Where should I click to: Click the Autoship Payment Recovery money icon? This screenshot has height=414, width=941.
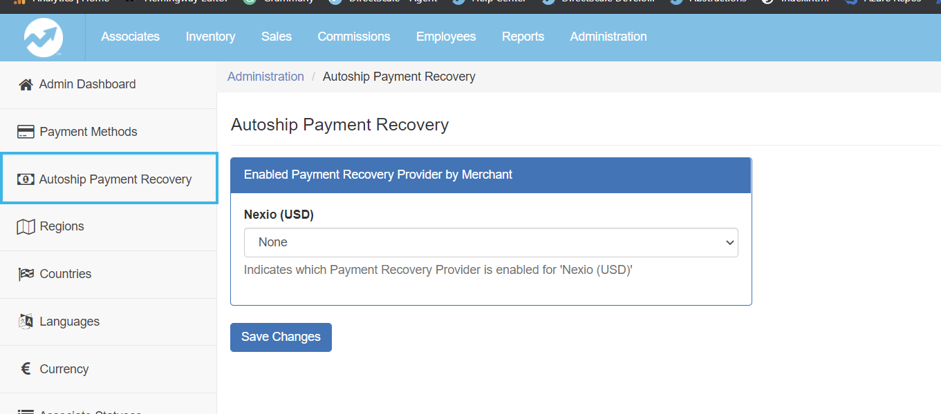[26, 179]
